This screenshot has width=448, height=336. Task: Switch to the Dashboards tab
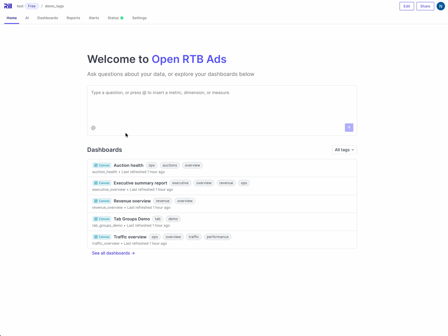[48, 18]
